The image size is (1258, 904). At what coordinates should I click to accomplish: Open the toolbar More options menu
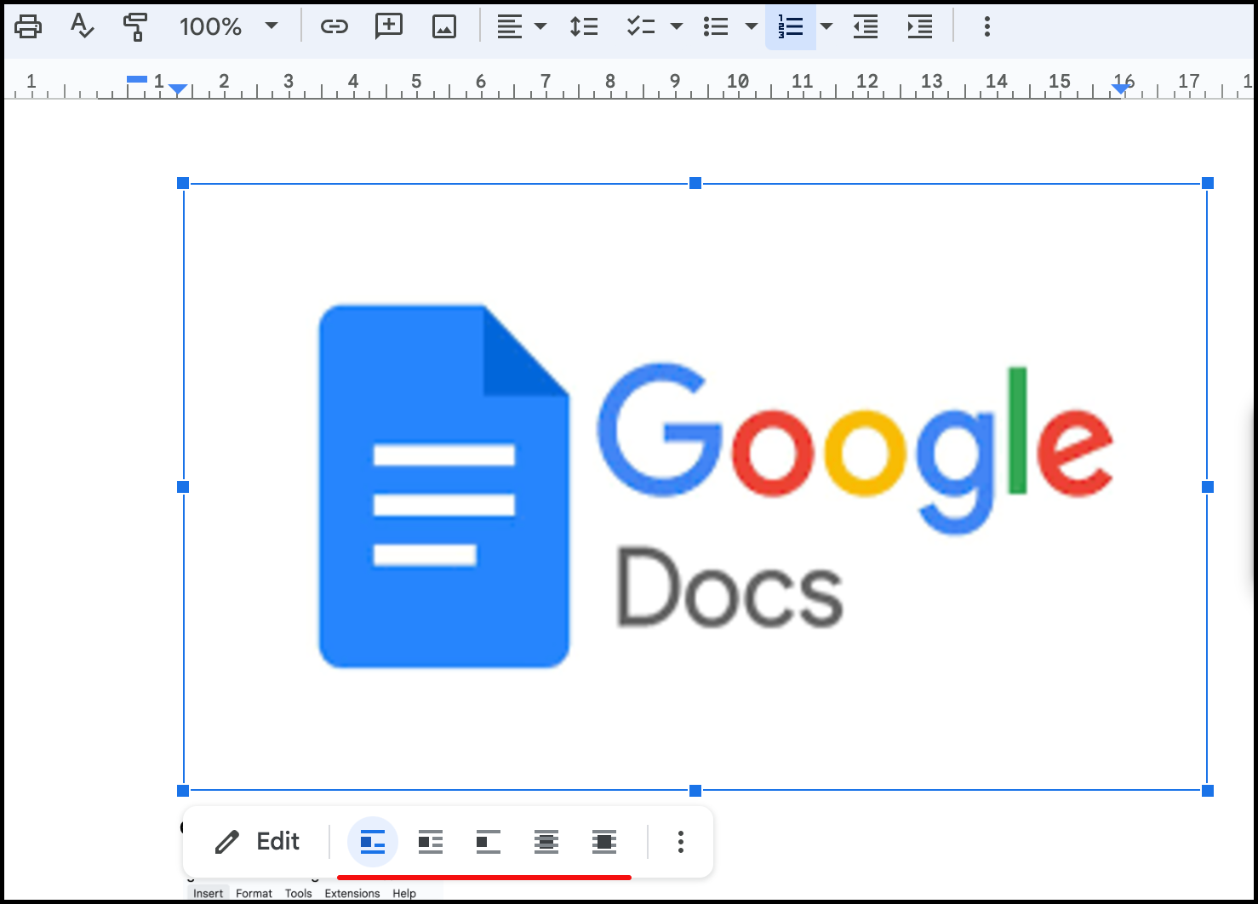(987, 26)
